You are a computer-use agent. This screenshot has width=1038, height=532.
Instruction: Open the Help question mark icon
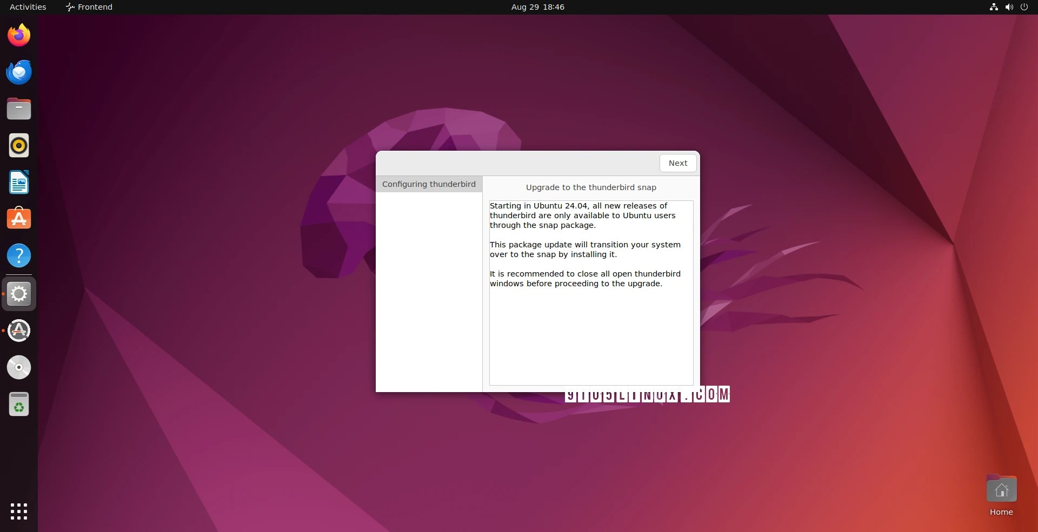[x=19, y=255]
